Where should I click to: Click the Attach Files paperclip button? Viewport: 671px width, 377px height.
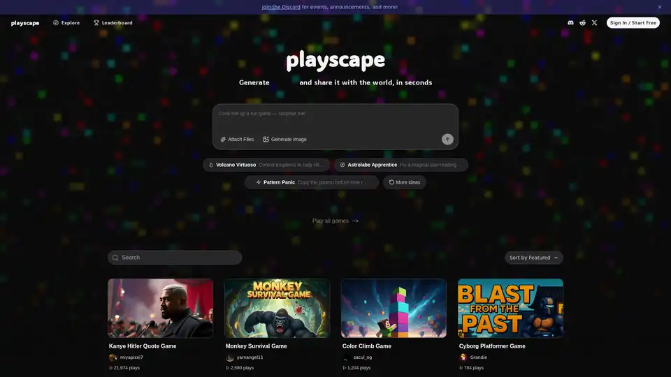point(237,139)
